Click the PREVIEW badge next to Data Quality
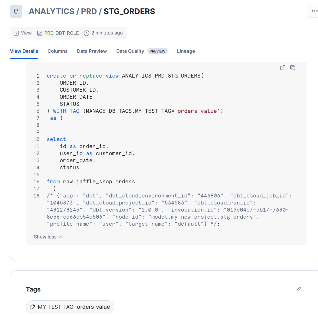 coord(158,51)
